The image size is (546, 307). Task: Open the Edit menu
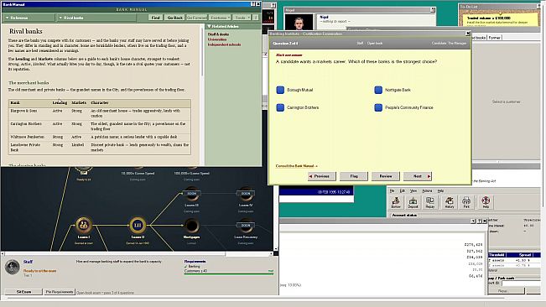[403, 190]
